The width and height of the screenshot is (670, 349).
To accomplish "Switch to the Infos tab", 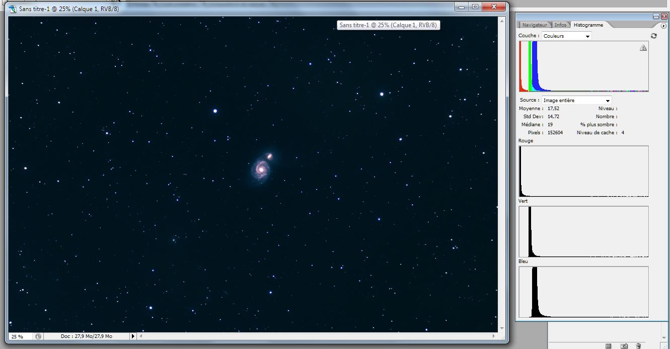I will coord(560,25).
